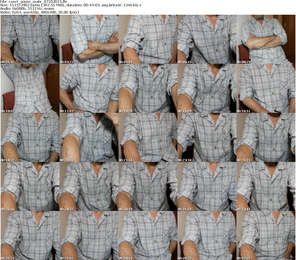Select the last frame at 00:42:05
296x260 pixels.
click(x=266, y=235)
